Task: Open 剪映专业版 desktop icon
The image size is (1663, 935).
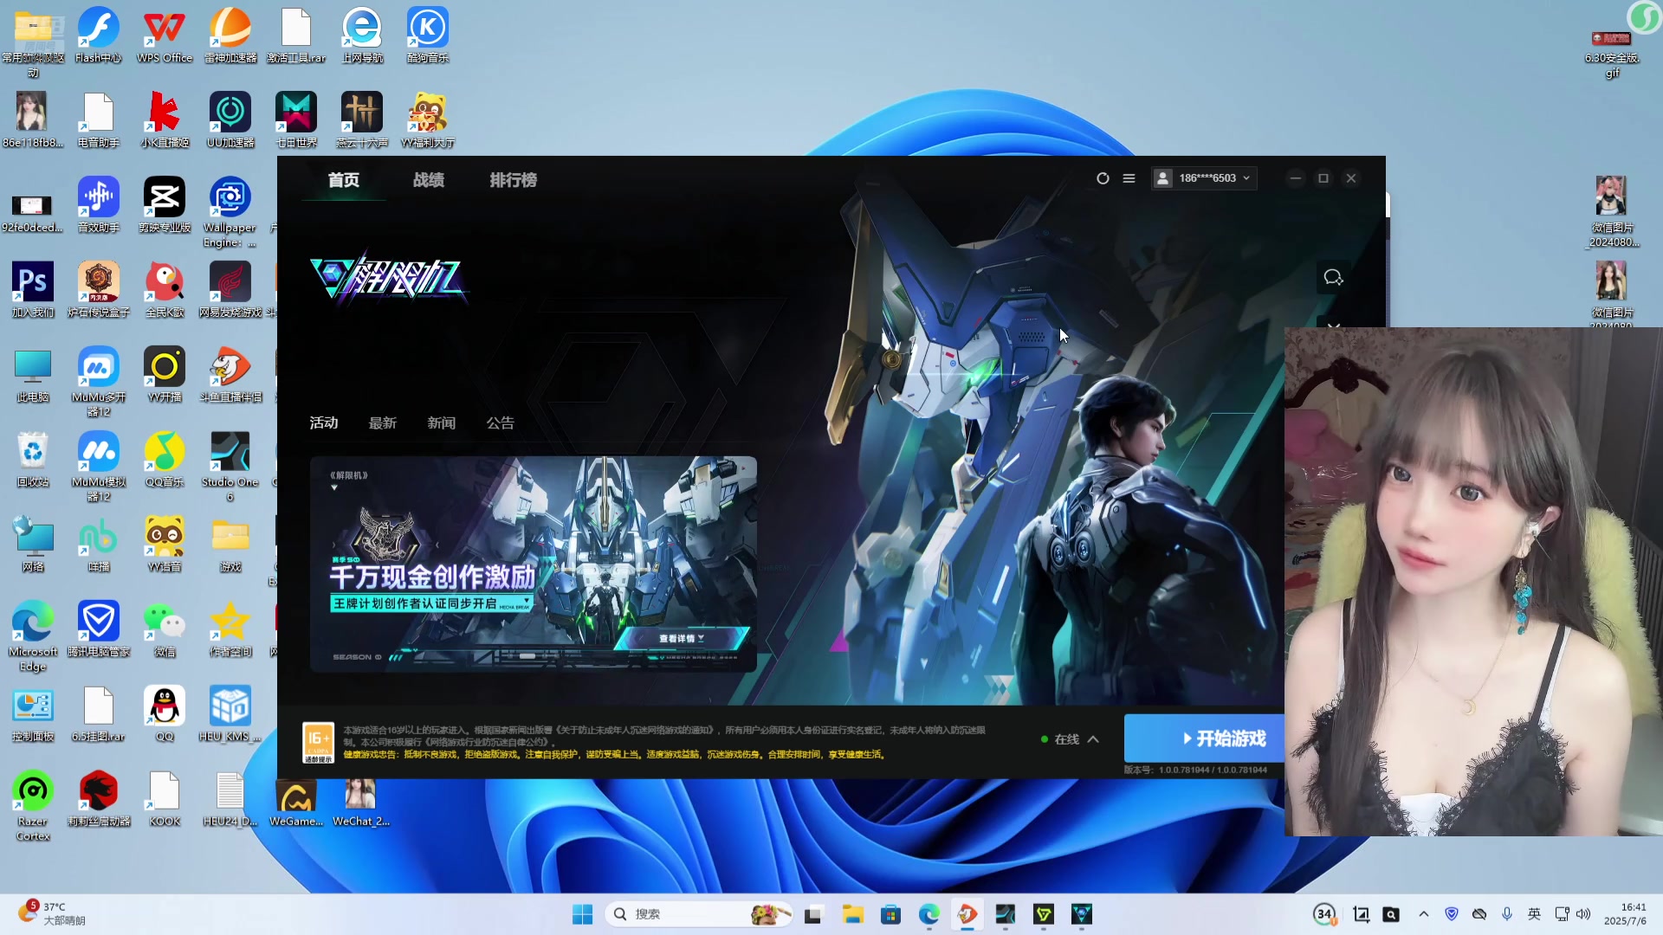Action: (x=165, y=206)
